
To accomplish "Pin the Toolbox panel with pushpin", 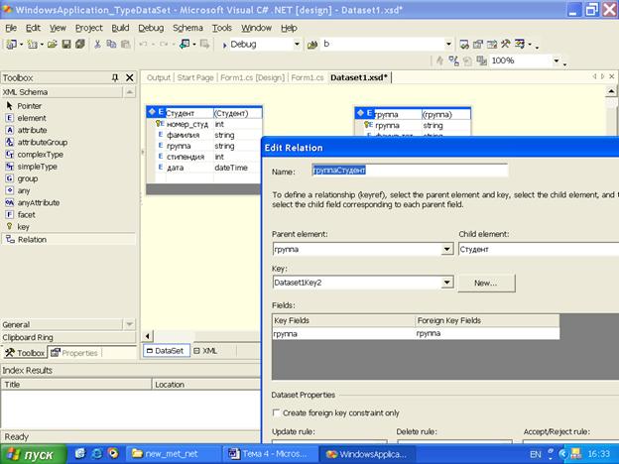I will [x=115, y=77].
